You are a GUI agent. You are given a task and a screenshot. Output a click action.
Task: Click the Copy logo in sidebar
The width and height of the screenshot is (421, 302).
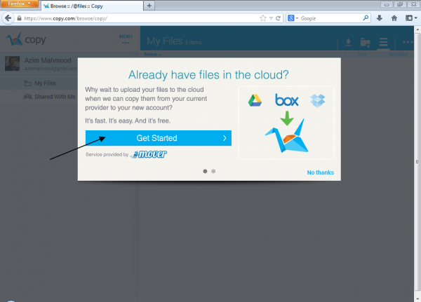click(x=26, y=39)
